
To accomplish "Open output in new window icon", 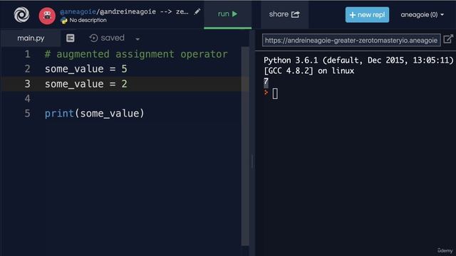I will 448,39.
